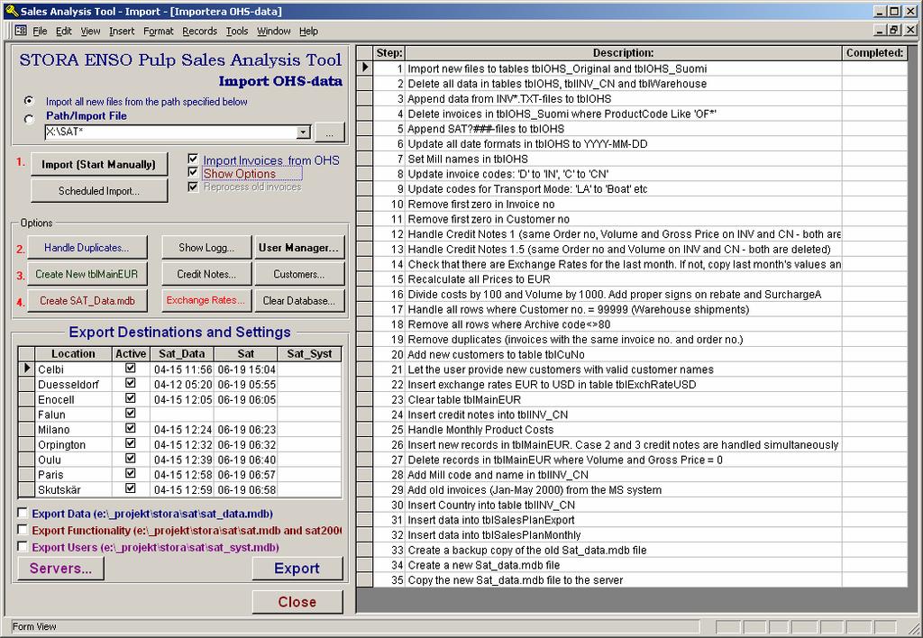Click Handle Duplicates button
The image size is (923, 638).
[87, 248]
